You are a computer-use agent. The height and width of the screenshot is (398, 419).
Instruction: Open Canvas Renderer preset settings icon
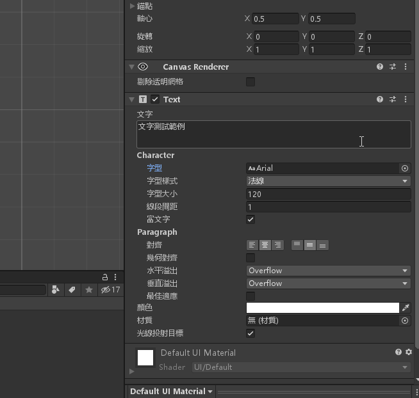[x=393, y=67]
